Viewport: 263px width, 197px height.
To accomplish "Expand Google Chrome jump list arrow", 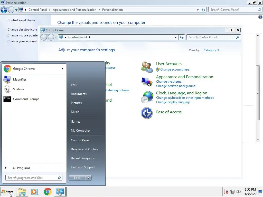I will [x=63, y=69].
